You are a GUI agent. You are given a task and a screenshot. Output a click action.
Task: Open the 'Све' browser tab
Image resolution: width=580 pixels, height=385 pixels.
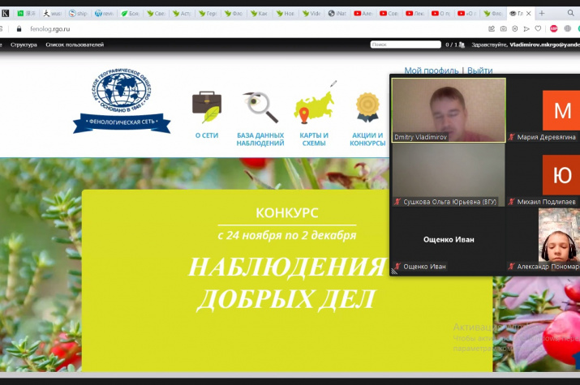(x=156, y=14)
